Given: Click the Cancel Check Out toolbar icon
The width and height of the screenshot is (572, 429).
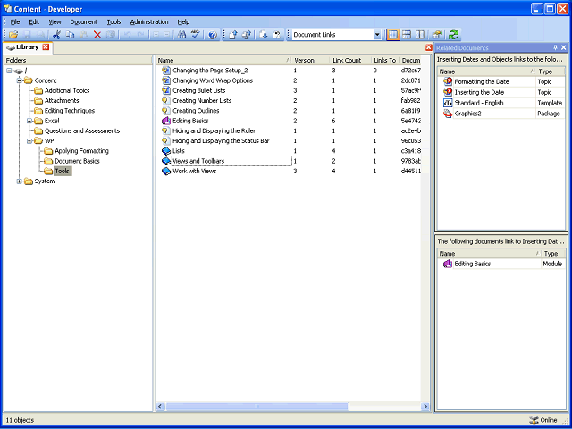Looking at the screenshot, I should [277, 35].
